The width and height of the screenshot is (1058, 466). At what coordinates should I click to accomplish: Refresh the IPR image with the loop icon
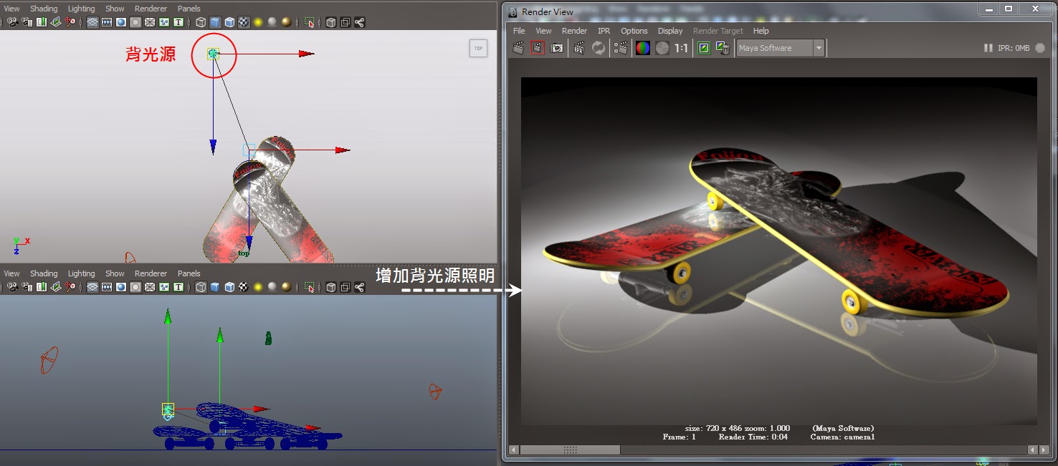tap(599, 48)
